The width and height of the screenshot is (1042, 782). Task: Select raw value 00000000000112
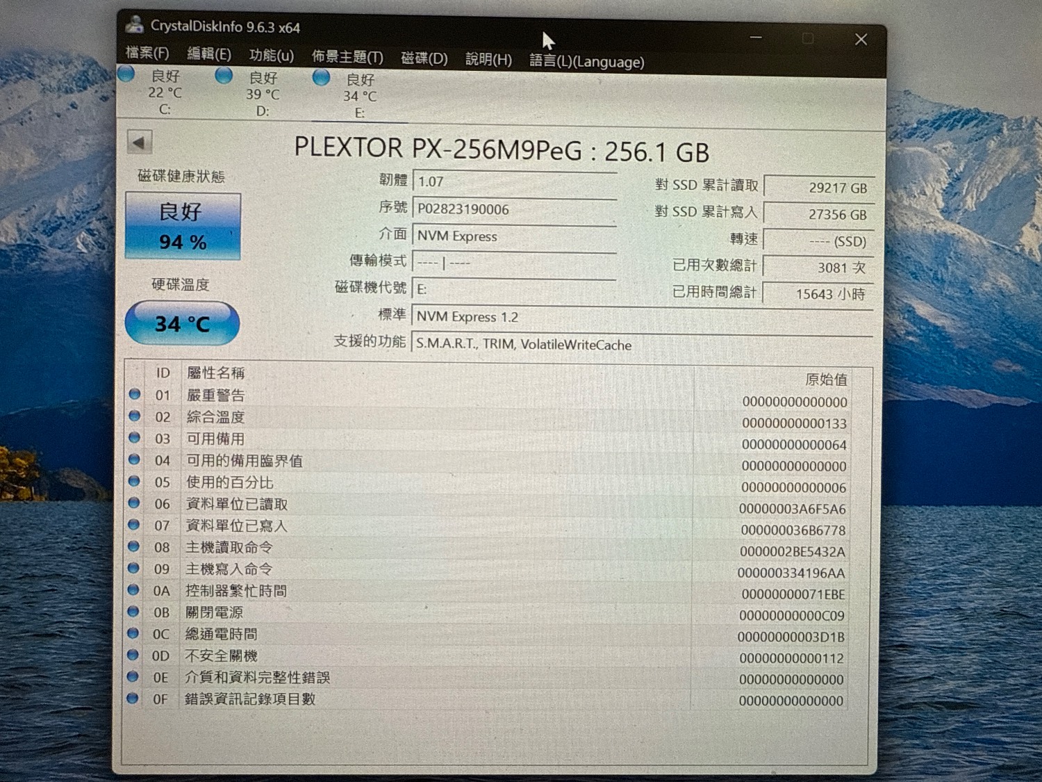click(791, 658)
